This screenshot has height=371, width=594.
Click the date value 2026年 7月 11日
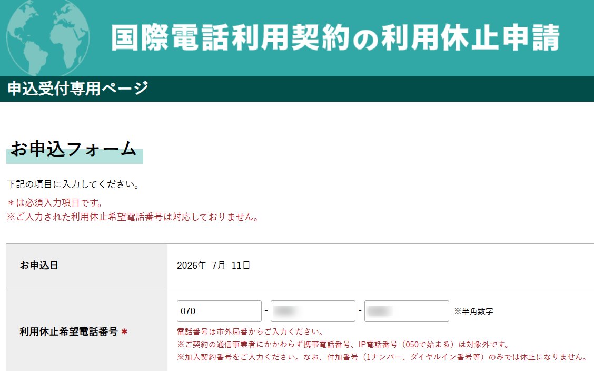213,265
